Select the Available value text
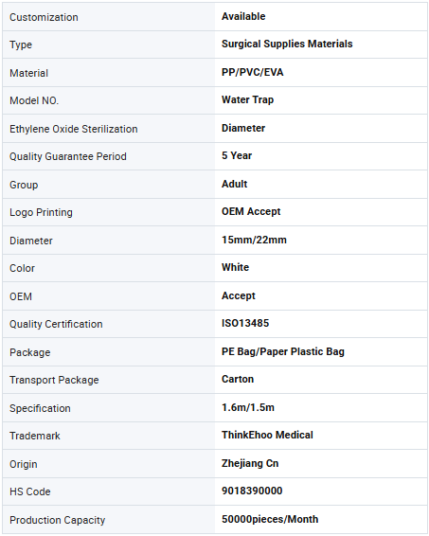The height and width of the screenshot is (536, 429). 243,16
